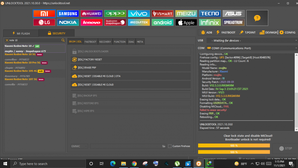Open DEVMGR device manager
The height and width of the screenshot is (168, 298).
pyautogui.click(x=268, y=32)
